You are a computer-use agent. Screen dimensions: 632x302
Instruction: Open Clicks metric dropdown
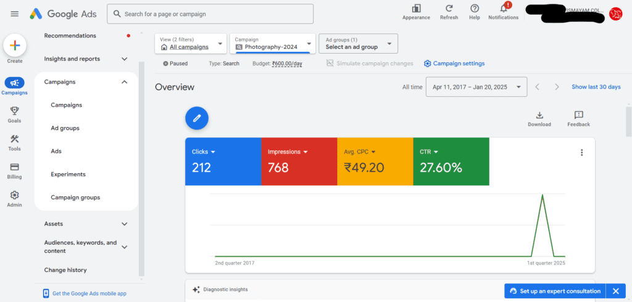pos(204,152)
